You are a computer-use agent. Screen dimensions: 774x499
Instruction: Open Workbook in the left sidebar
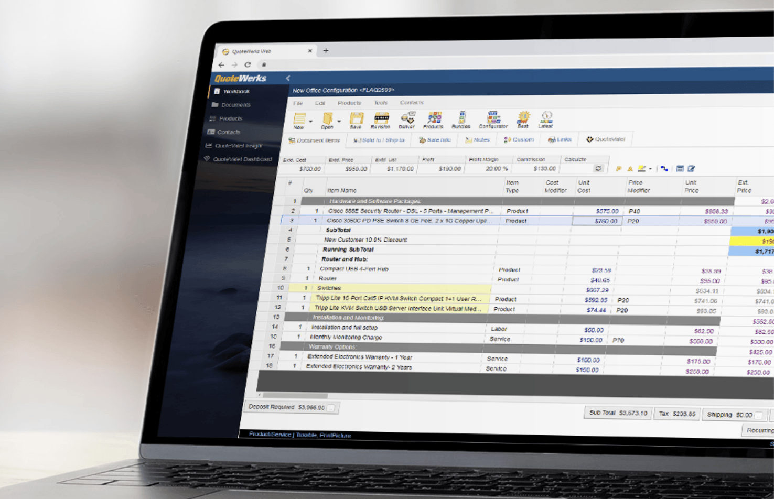click(x=232, y=91)
